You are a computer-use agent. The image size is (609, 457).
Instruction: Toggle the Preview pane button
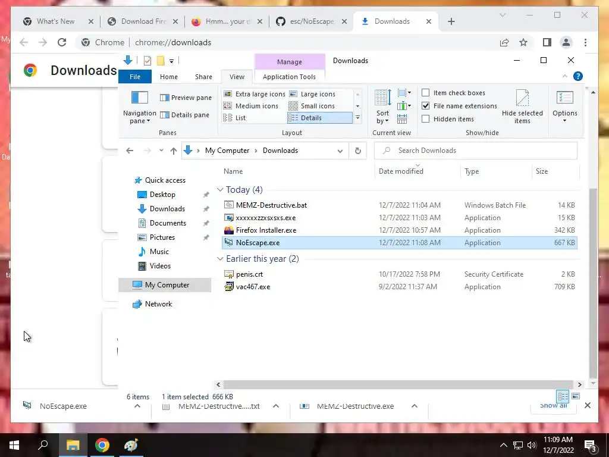coord(186,98)
